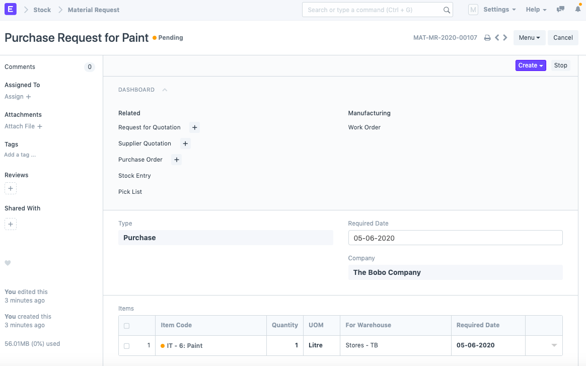Go to previous document arrow

[497, 38]
